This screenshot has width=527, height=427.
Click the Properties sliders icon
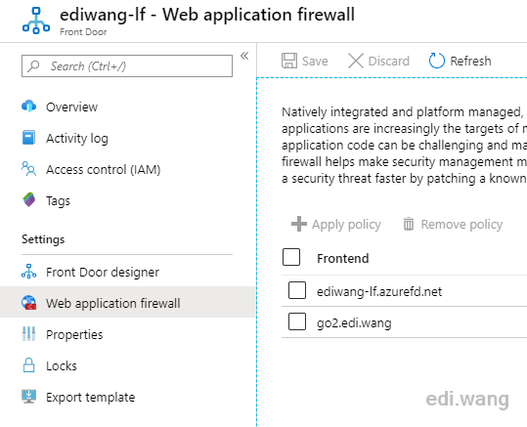tap(29, 334)
